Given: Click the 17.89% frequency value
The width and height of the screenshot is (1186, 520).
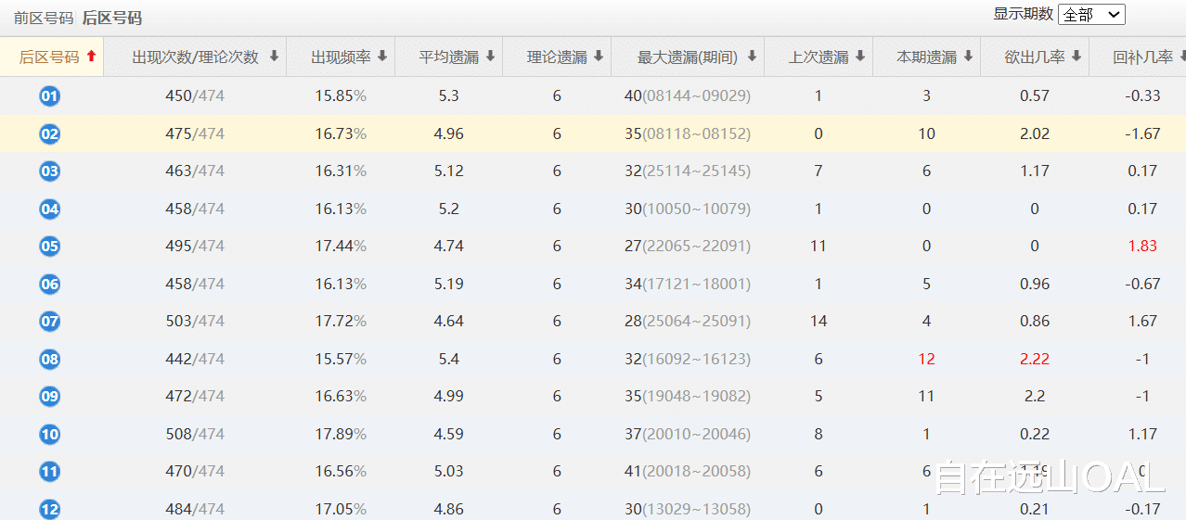Looking at the screenshot, I should 341,434.
